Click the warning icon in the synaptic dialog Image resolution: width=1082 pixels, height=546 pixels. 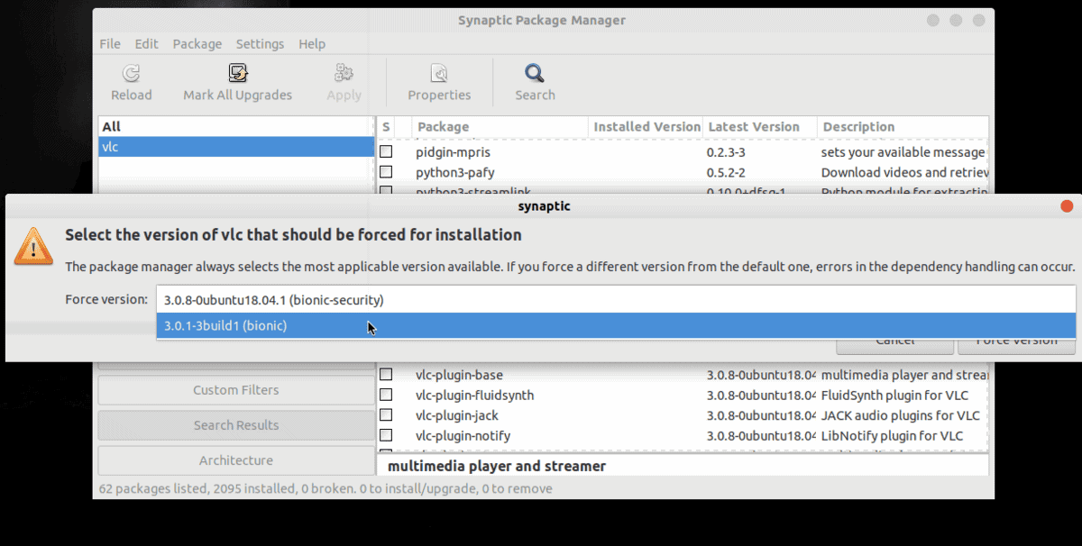pos(33,245)
